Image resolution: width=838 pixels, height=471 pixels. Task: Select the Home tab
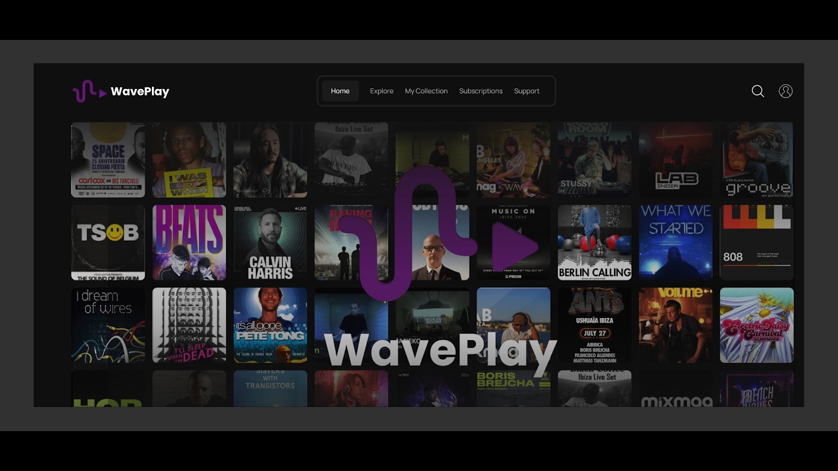tap(340, 91)
